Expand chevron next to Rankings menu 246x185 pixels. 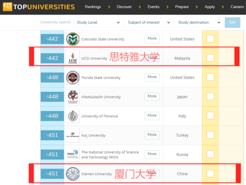[x=109, y=7]
